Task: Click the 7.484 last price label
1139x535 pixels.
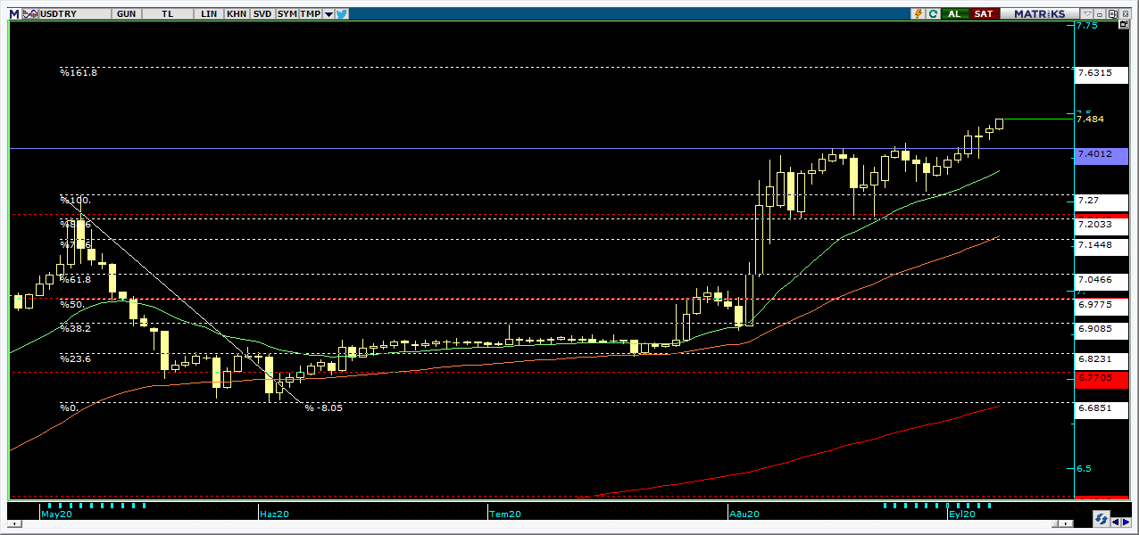Action: 1091,119
